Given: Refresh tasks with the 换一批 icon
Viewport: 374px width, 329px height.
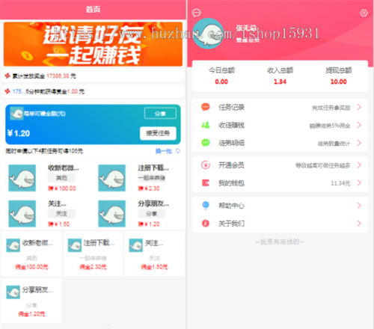Looking at the screenshot, I should tap(178, 151).
